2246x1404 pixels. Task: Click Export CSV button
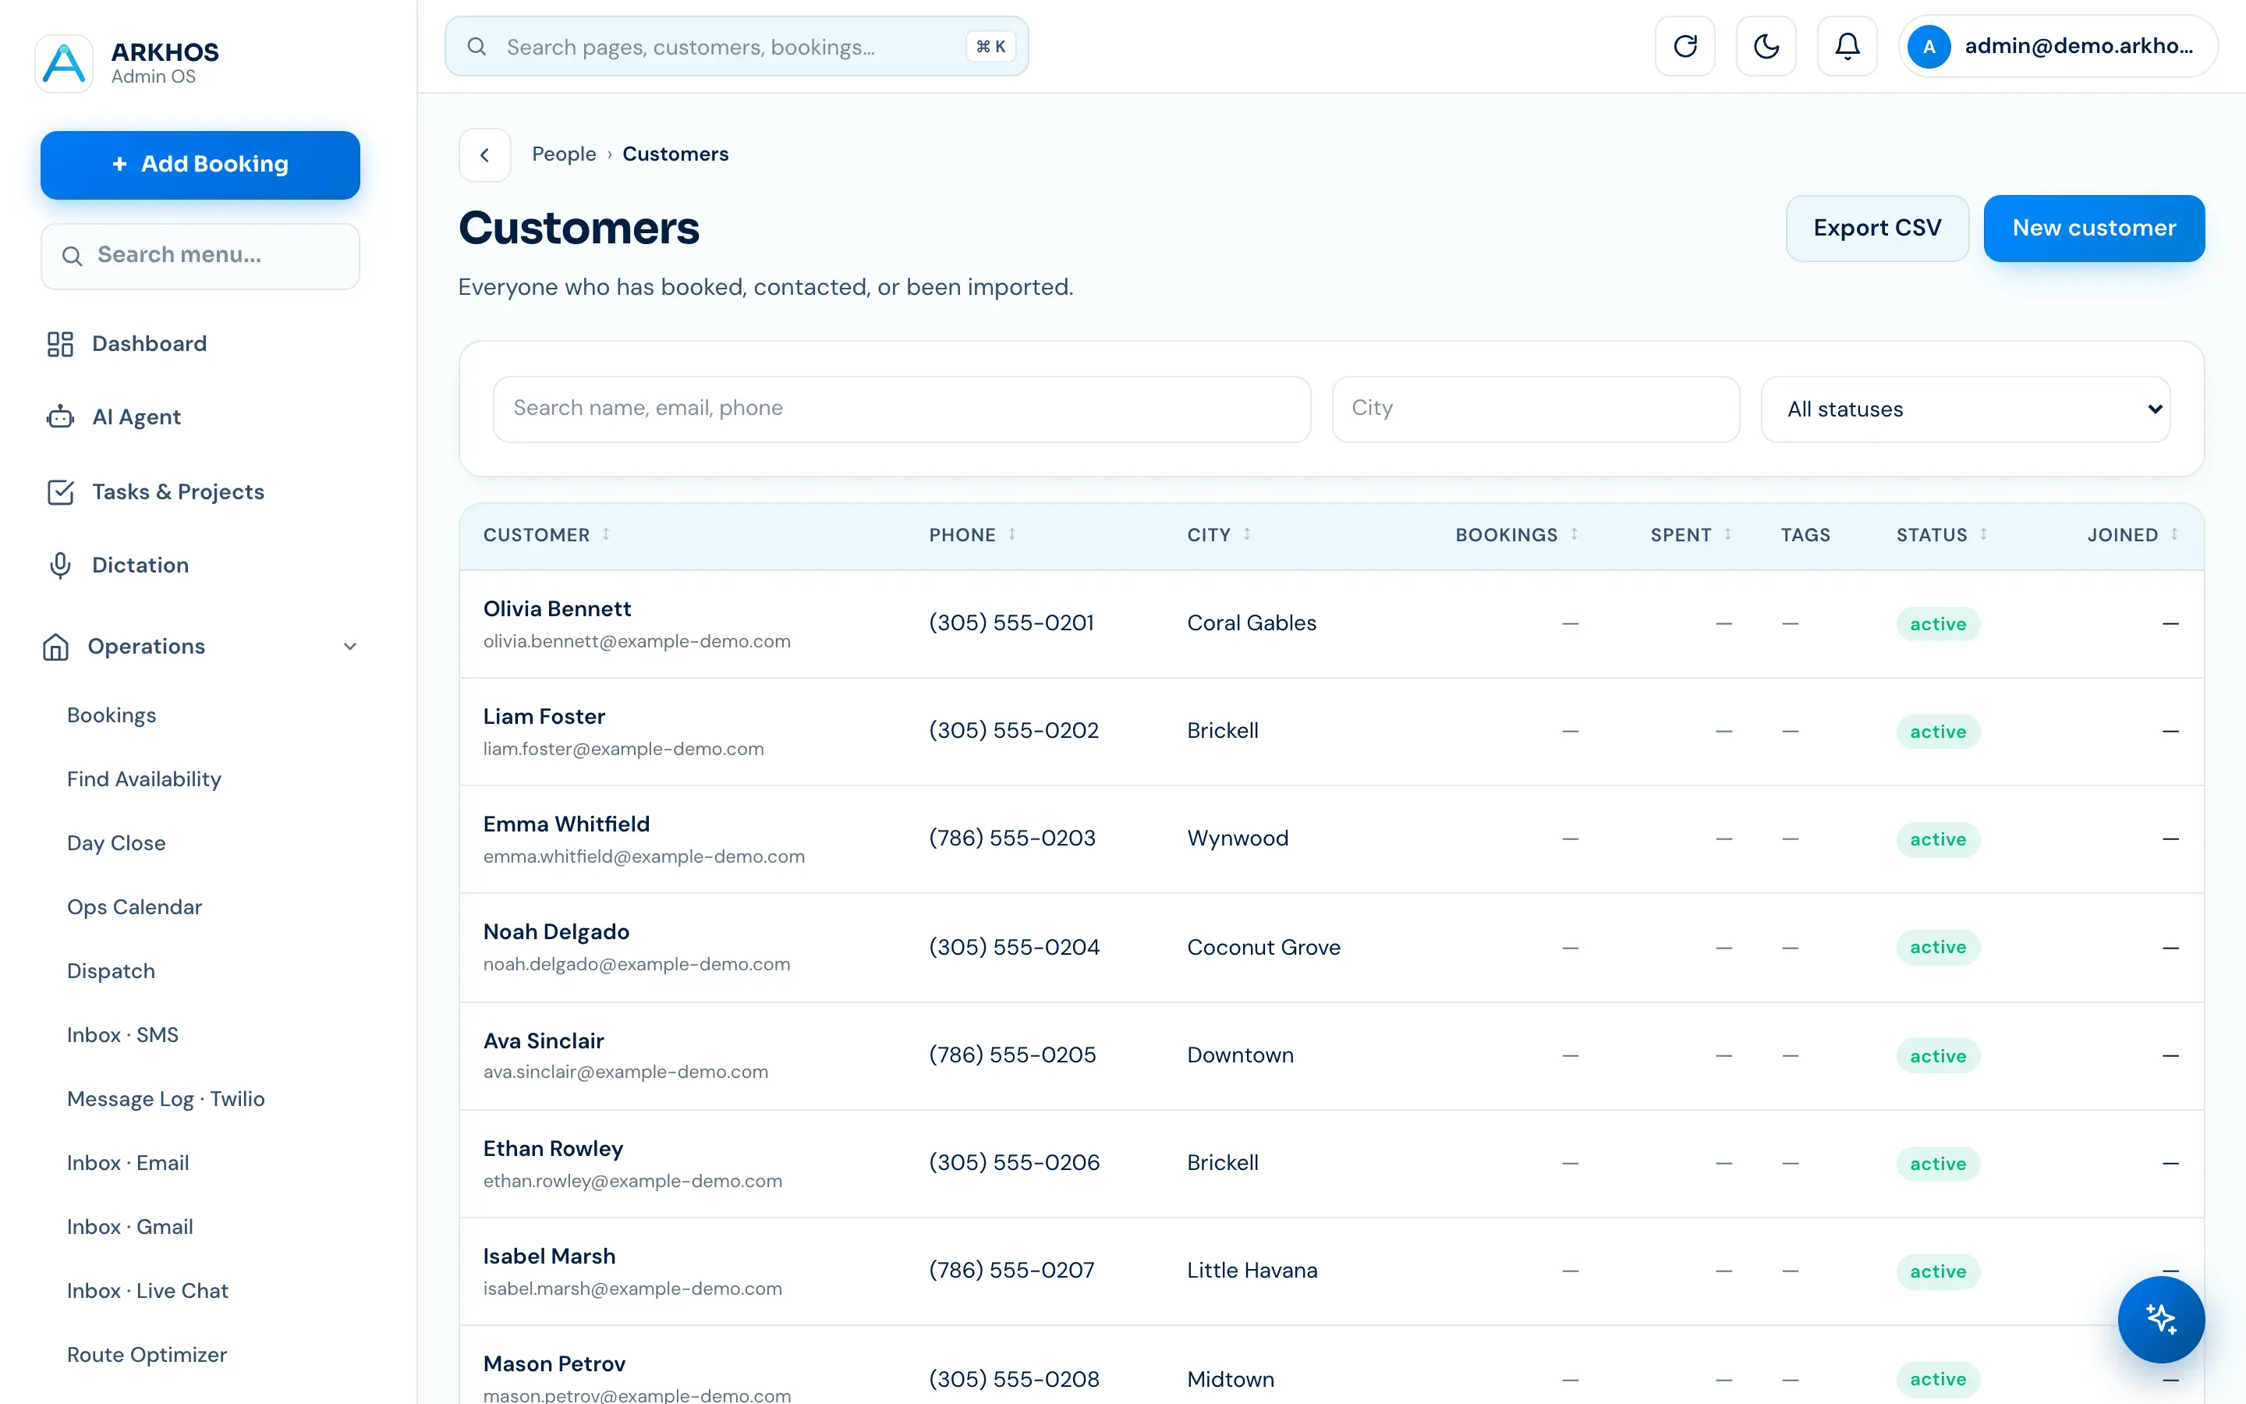(1876, 229)
